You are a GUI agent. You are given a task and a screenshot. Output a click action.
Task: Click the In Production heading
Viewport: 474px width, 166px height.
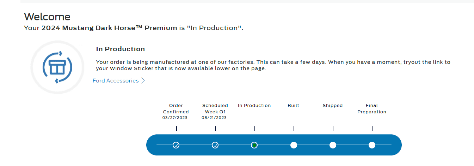pos(121,49)
